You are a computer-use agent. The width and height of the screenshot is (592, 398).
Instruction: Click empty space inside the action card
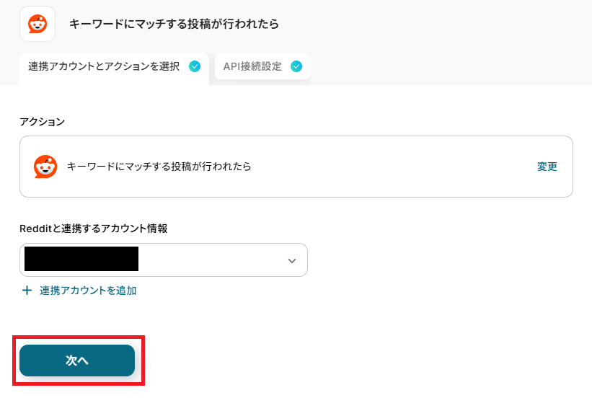pyautogui.click(x=393, y=167)
